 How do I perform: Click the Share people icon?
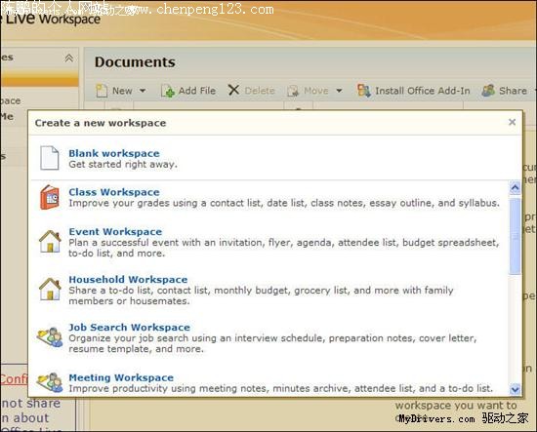click(488, 91)
